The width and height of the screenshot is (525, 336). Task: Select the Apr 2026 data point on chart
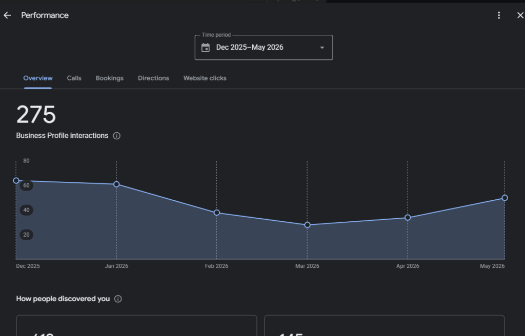tap(408, 218)
